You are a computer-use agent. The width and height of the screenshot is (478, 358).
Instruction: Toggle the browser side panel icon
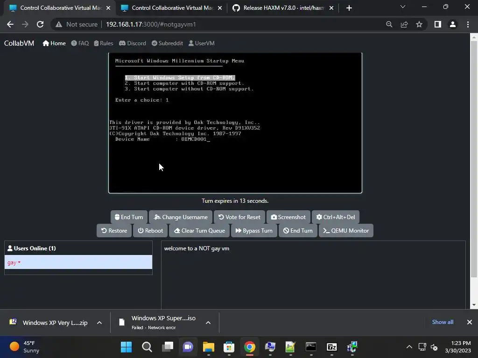click(438, 24)
